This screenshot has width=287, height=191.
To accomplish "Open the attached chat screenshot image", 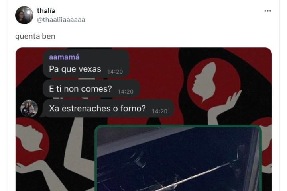I will click(x=143, y=119).
